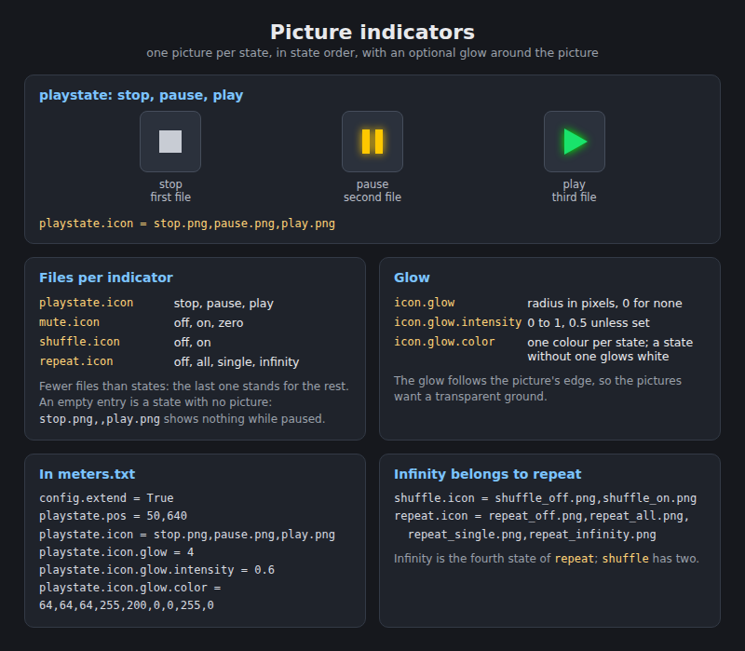Viewport: 745px width, 651px height.
Task: Click the grey stop square icon
Action: pyautogui.click(x=170, y=142)
